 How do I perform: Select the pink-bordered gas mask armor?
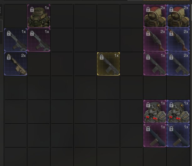pyautogui.click(x=155, y=111)
